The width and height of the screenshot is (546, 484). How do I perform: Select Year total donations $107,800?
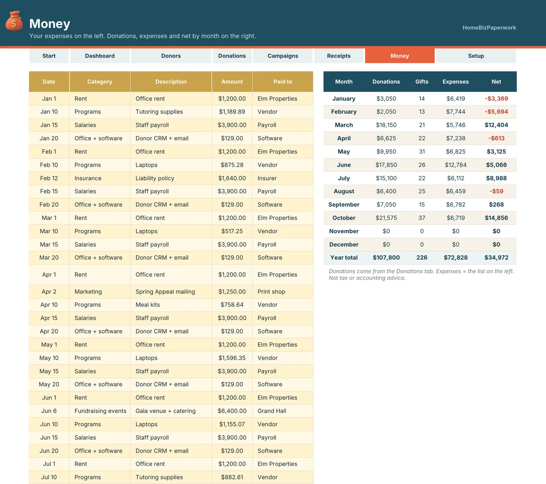click(x=386, y=258)
